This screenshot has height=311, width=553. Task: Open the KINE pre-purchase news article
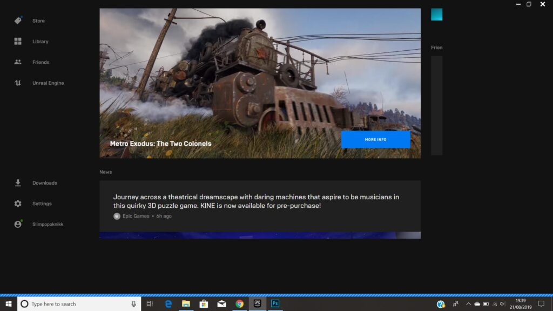pyautogui.click(x=260, y=206)
